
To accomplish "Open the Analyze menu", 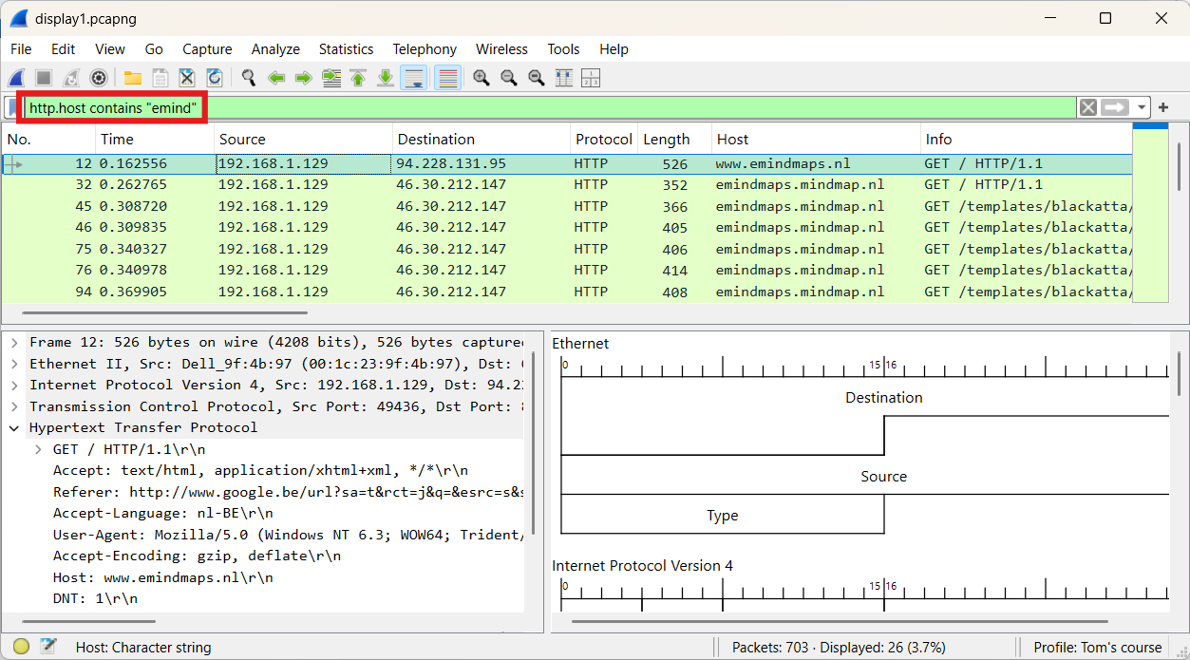I will 275,49.
